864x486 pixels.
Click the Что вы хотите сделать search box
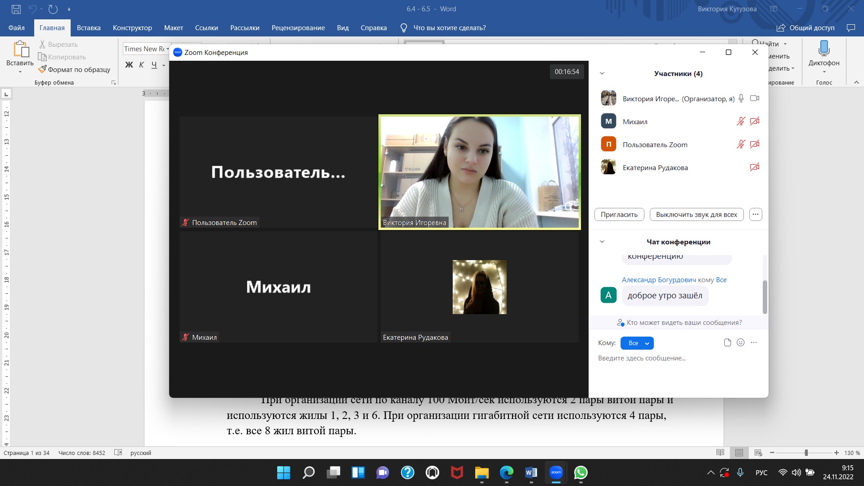(449, 28)
